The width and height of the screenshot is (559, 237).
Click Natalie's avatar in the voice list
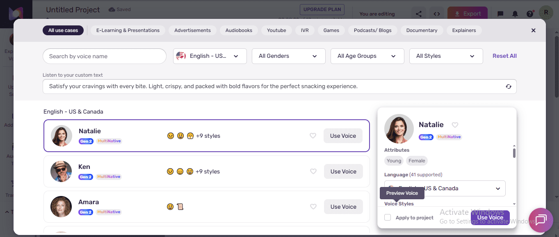pyautogui.click(x=62, y=136)
